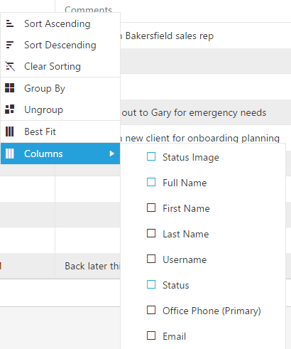The width and height of the screenshot is (291, 349).
Task: Select the Group By menu entry
Action: tap(60, 88)
